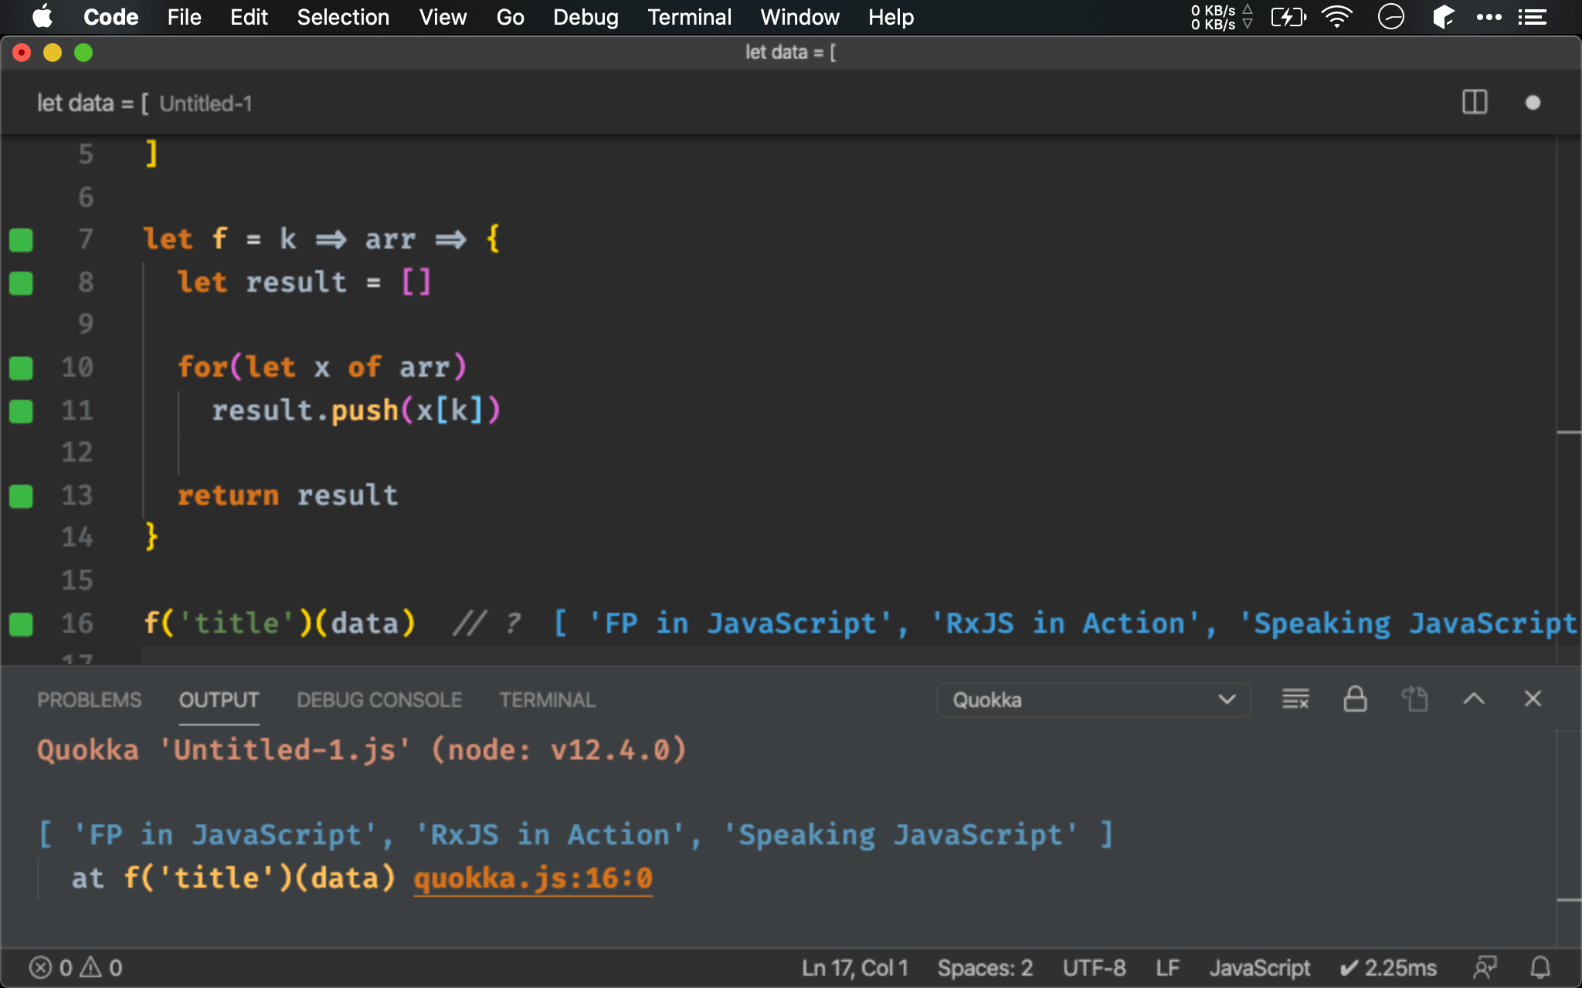Screen dimensions: 1582x988
Task: Open the Code application menu
Action: click(110, 17)
